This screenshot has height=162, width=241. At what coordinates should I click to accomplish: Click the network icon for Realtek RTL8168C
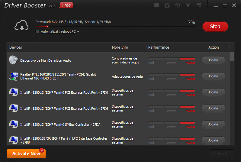pos(14,76)
